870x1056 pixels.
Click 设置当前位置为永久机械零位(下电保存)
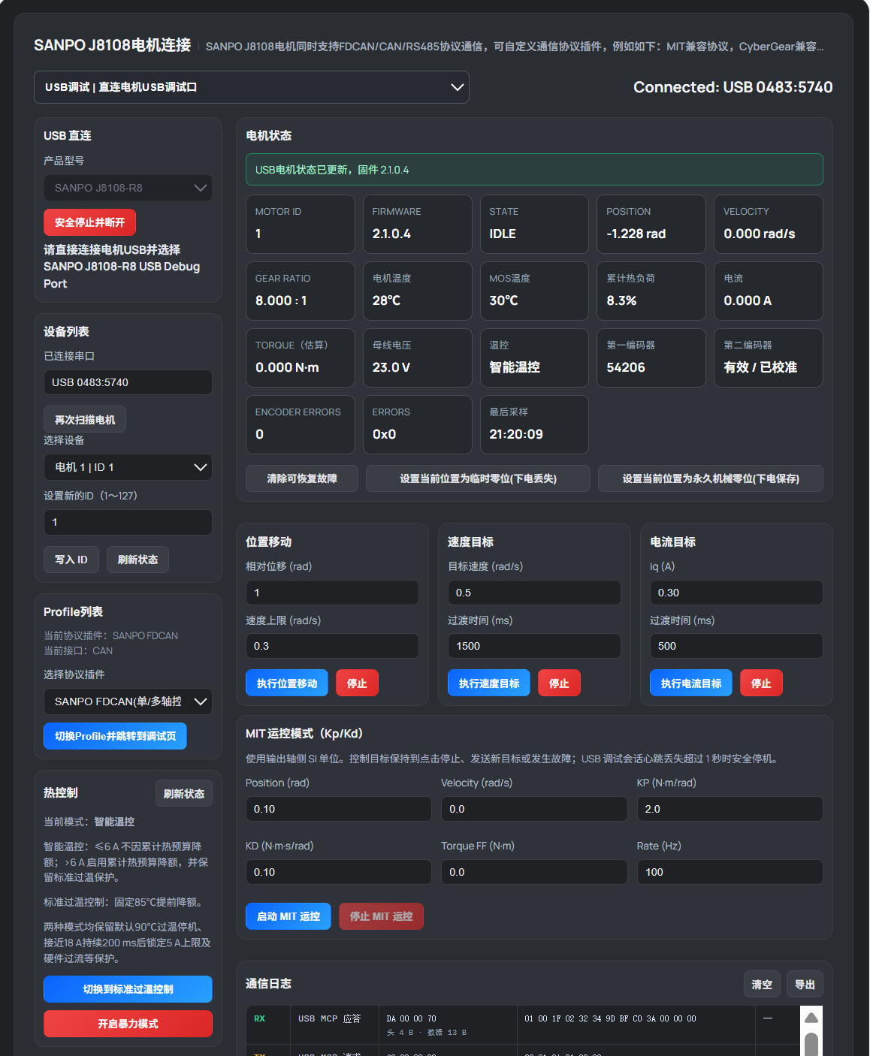tap(711, 478)
